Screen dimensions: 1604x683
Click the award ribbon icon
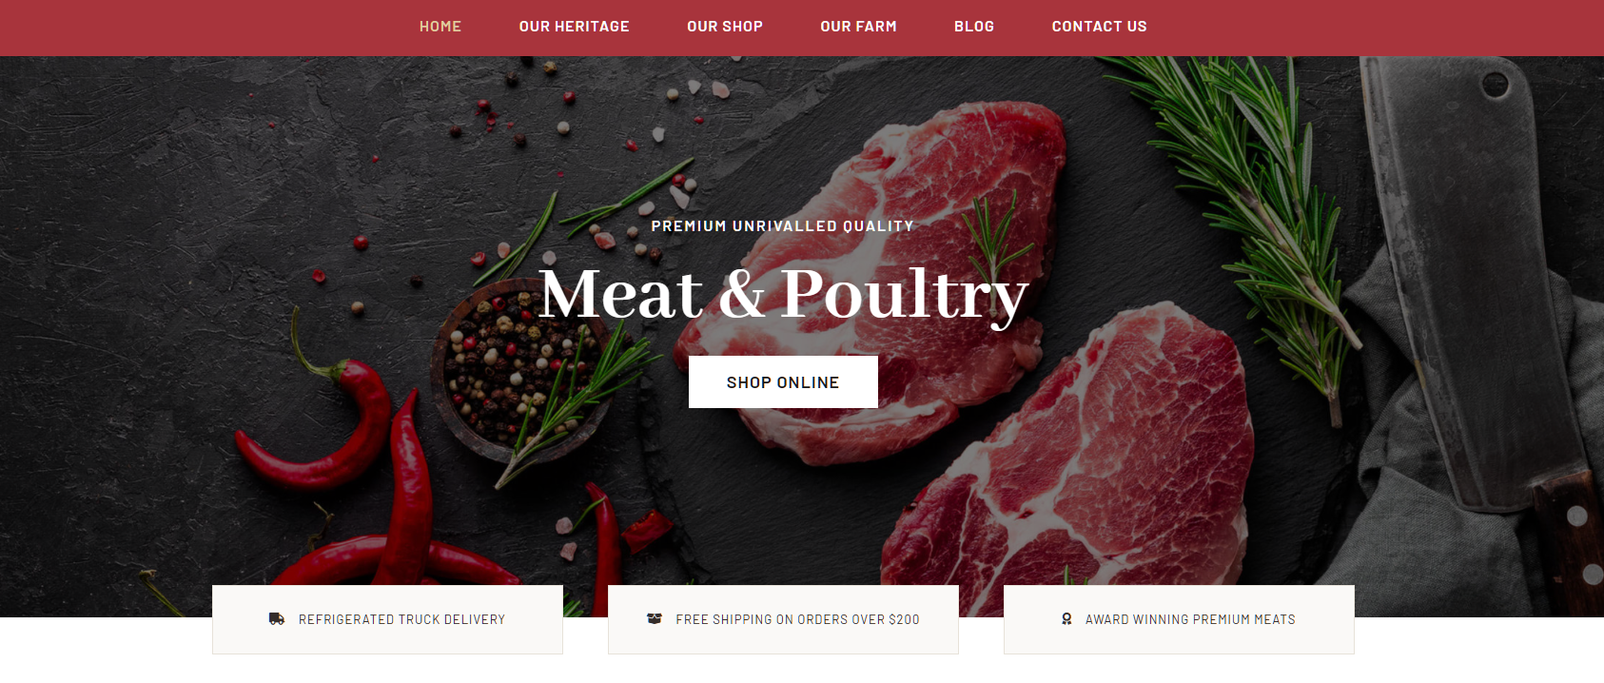[1066, 619]
